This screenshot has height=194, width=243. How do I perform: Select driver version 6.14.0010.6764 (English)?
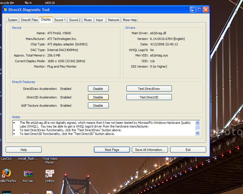(x=167, y=39)
